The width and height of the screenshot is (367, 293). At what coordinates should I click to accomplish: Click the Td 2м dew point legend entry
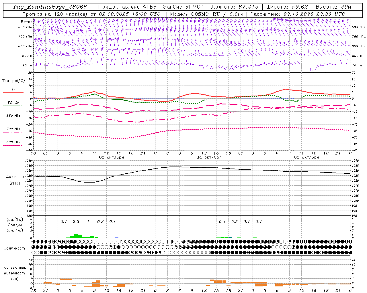point(13,102)
